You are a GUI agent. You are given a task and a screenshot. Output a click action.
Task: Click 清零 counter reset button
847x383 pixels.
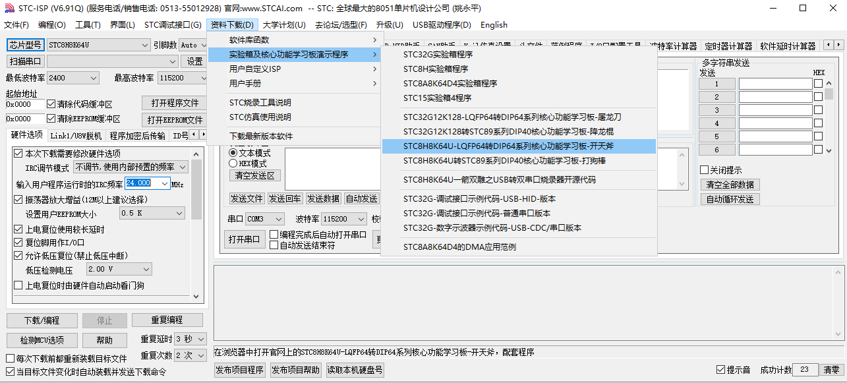point(832,370)
